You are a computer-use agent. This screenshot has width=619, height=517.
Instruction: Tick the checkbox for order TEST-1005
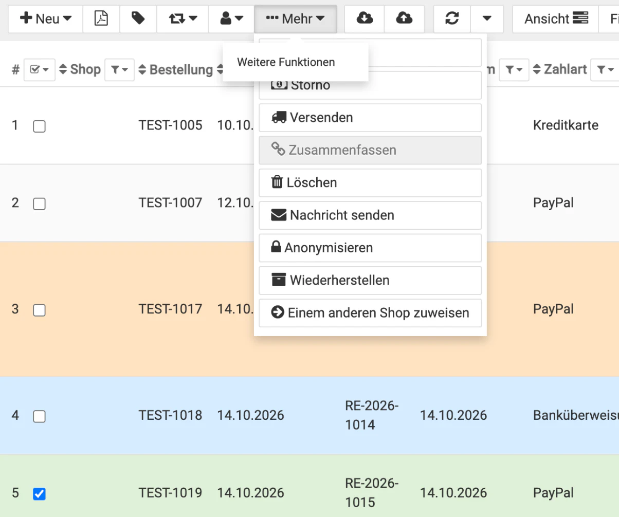click(x=39, y=126)
